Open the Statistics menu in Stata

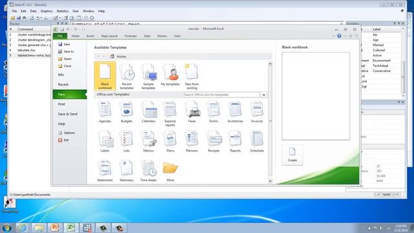[x=63, y=11]
